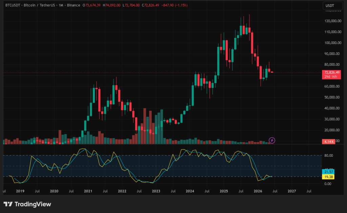Click the 30,000.00 price axis label
The height and width of the screenshot is (213, 347).
point(332,119)
